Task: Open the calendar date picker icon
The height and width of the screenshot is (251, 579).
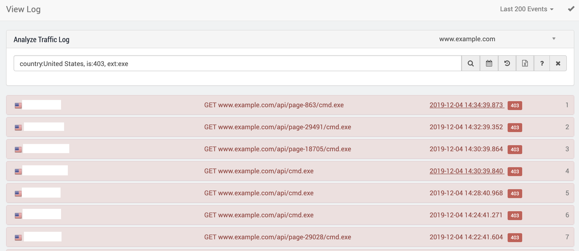Action: [489, 63]
